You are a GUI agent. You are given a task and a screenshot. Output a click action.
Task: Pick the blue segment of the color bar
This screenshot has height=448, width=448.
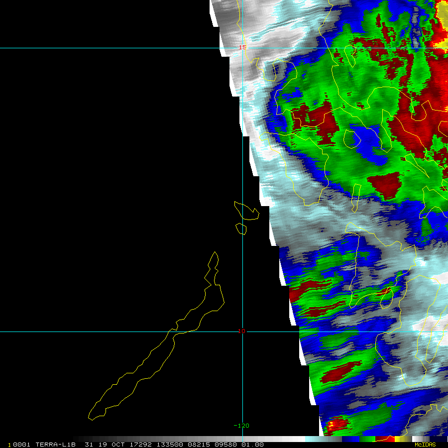(x=354, y=439)
